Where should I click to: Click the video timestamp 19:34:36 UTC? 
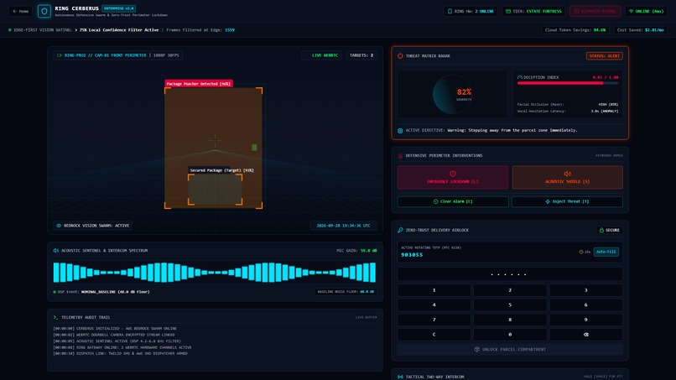pyautogui.click(x=343, y=226)
